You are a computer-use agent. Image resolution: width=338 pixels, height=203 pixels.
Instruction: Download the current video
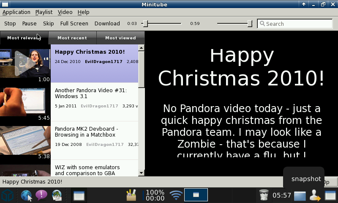pos(107,24)
